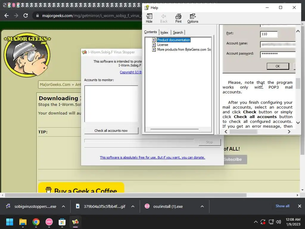This screenshot has width=305, height=229.
Task: Open the Copyright link in Virus Stopper
Action: pyautogui.click(x=131, y=72)
